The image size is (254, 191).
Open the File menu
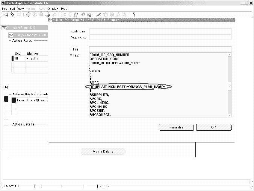point(5,9)
